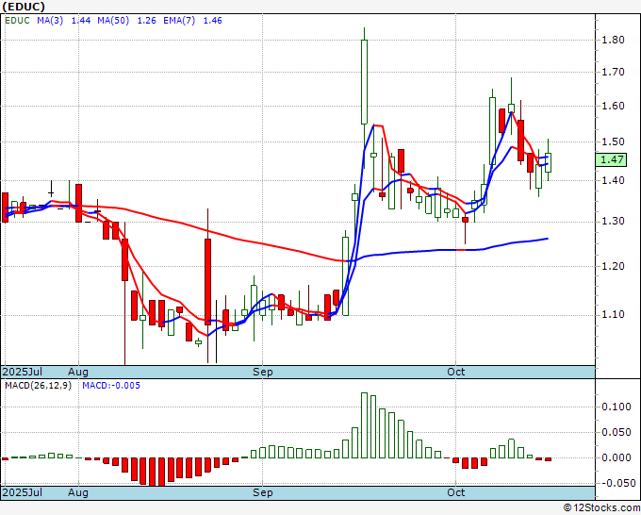641x515 pixels.
Task: Click the EDUC legend label
Action: click(17, 21)
